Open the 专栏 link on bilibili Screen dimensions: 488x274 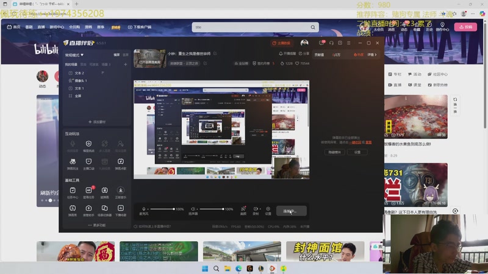click(x=395, y=74)
